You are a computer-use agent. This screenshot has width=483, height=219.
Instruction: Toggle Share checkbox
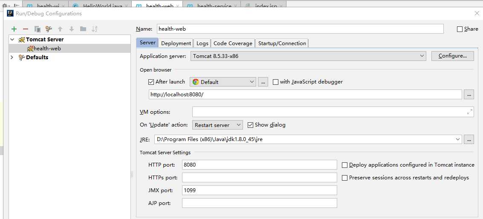pyautogui.click(x=460, y=29)
